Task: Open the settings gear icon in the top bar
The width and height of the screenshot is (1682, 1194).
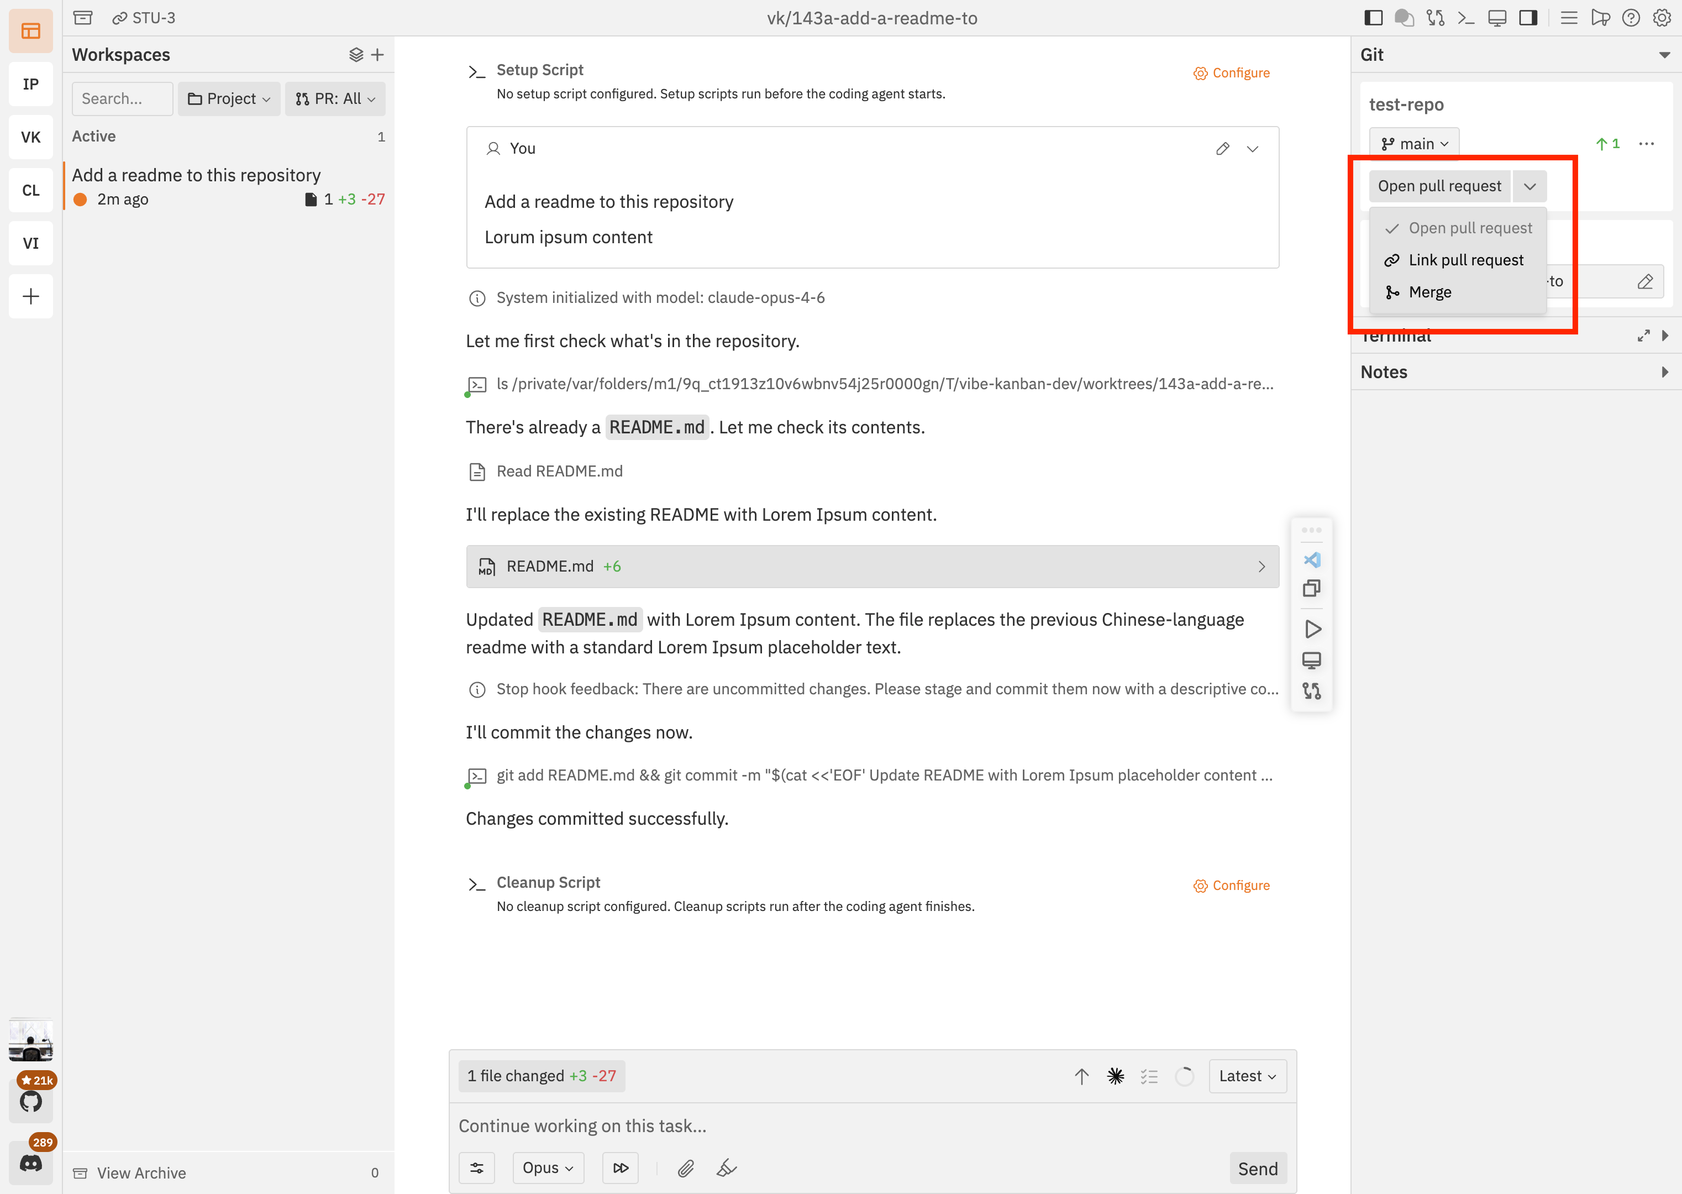Action: click(x=1662, y=18)
